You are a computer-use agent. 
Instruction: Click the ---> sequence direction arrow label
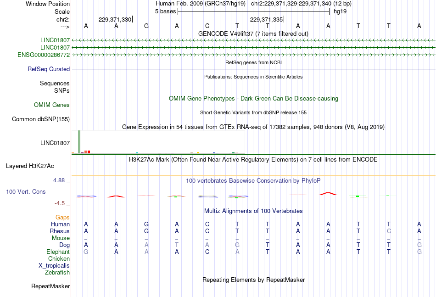tap(65, 27)
